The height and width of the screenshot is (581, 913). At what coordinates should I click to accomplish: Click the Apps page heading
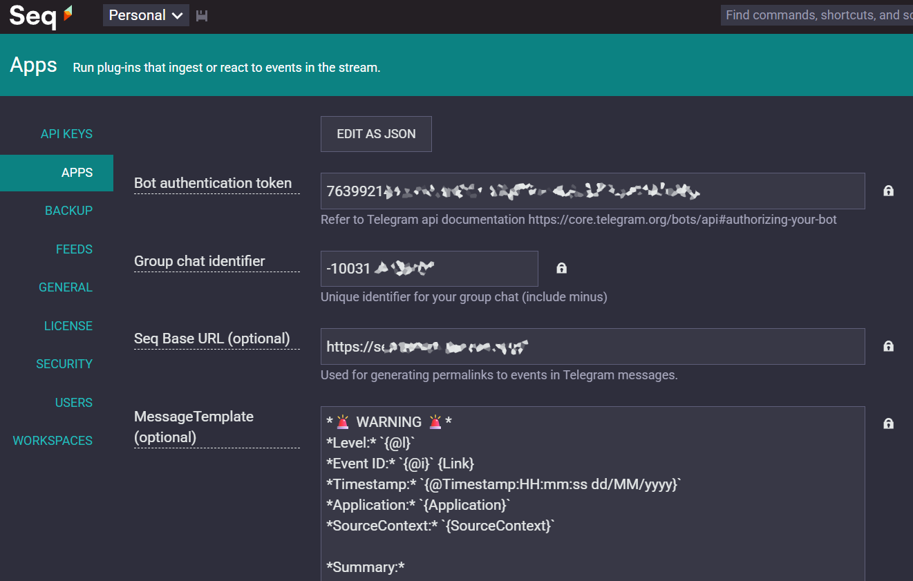[33, 66]
